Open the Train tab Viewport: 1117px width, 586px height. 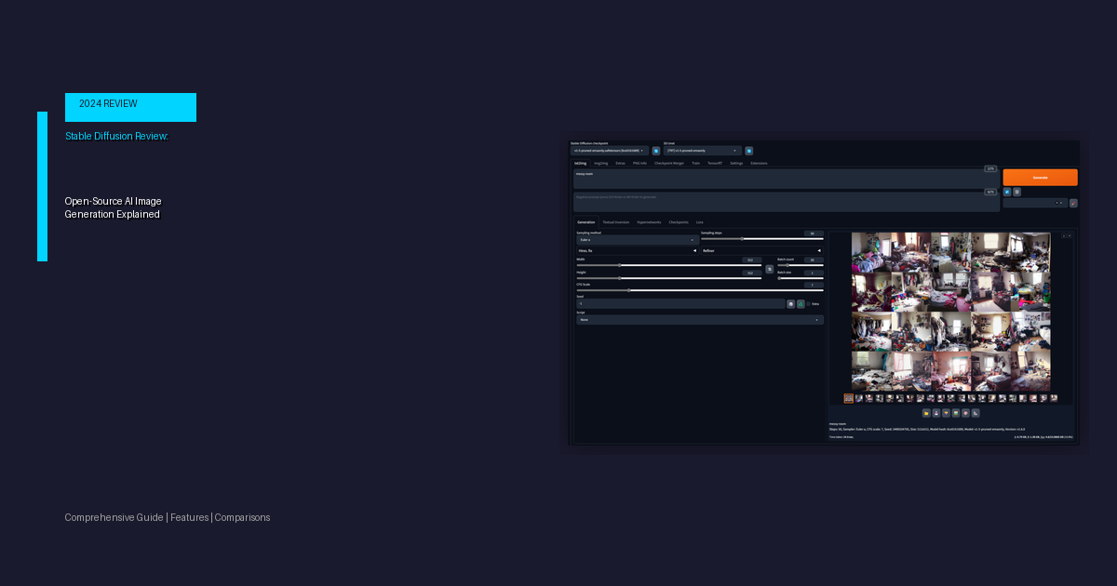coord(695,163)
